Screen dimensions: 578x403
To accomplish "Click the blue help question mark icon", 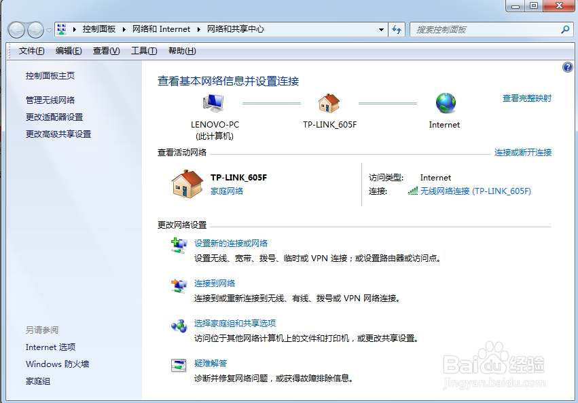I will 567,67.
